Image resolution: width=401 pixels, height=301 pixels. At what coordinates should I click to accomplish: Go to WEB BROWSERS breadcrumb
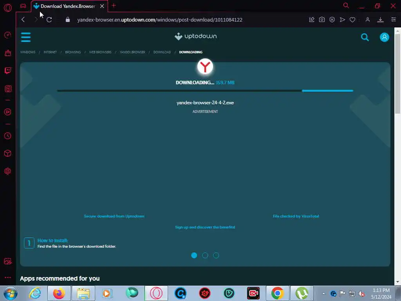100,52
